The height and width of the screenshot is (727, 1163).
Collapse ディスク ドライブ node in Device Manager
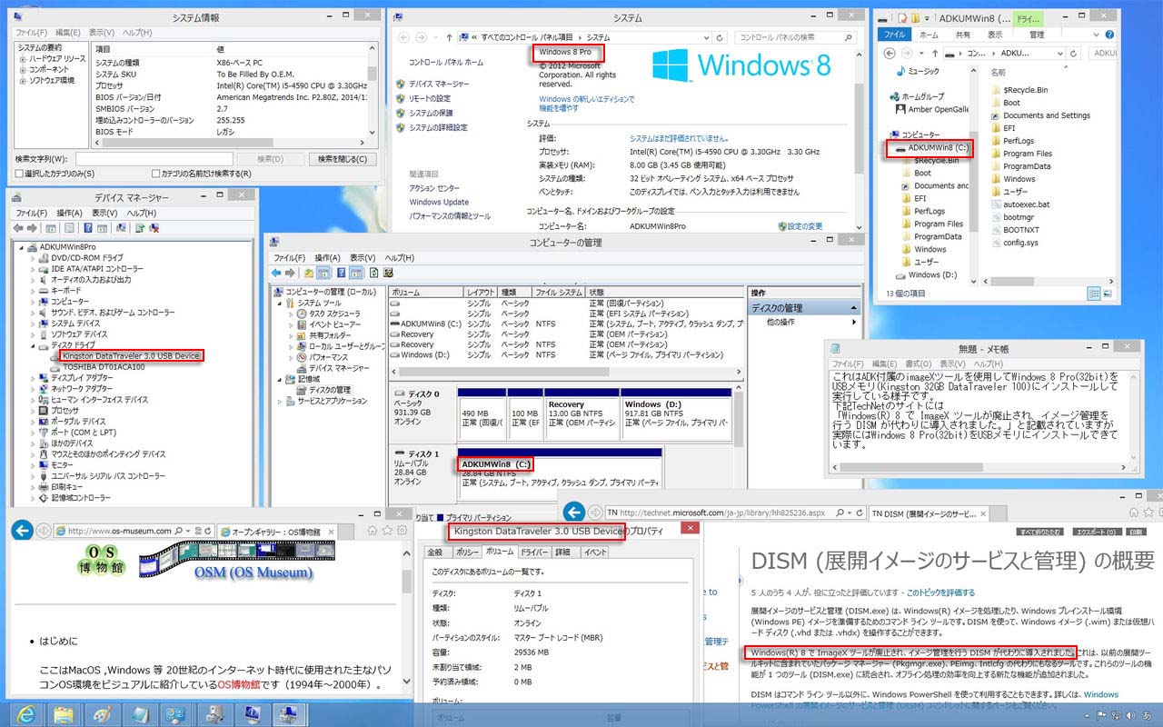coord(35,345)
